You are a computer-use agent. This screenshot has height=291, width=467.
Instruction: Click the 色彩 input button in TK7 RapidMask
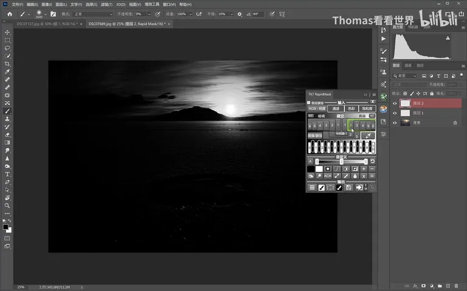point(351,109)
